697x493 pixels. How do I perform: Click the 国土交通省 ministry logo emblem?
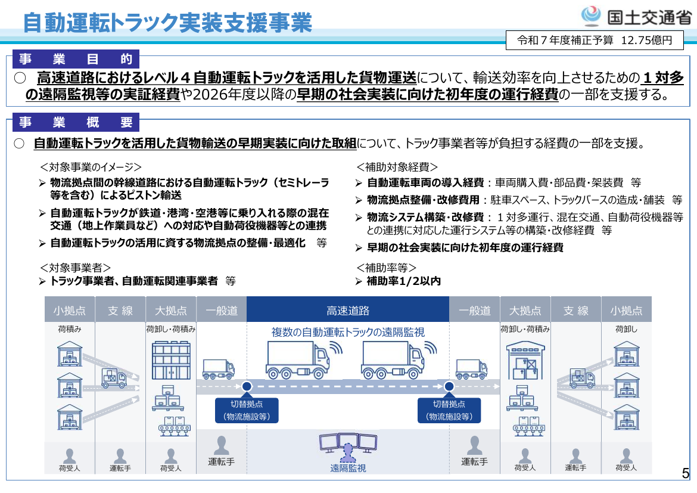coord(591,16)
